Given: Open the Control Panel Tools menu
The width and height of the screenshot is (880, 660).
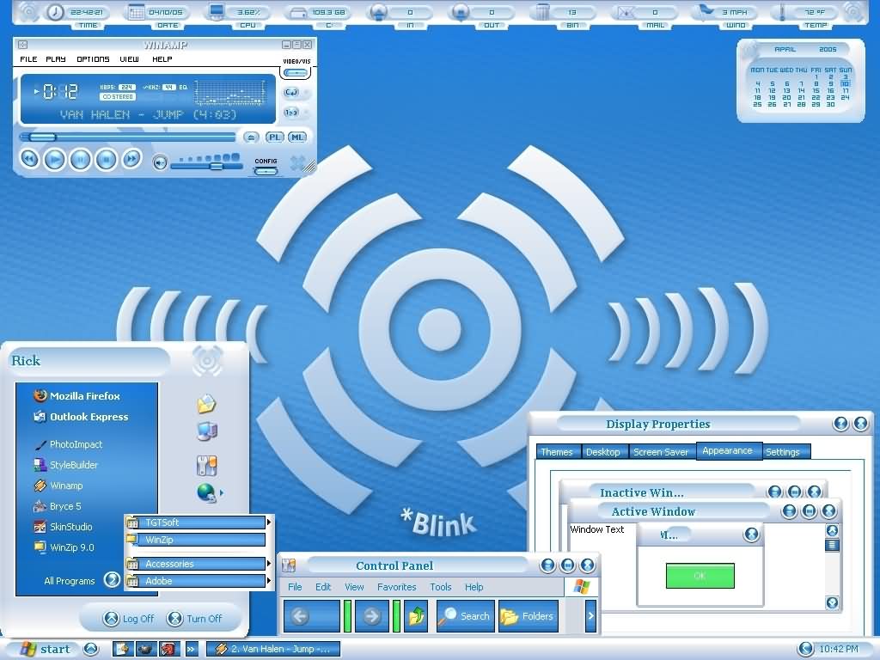Looking at the screenshot, I should pos(441,587).
